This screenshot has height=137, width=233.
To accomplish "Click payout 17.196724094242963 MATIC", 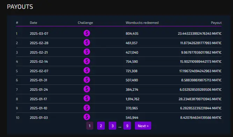I will pos(201,71).
